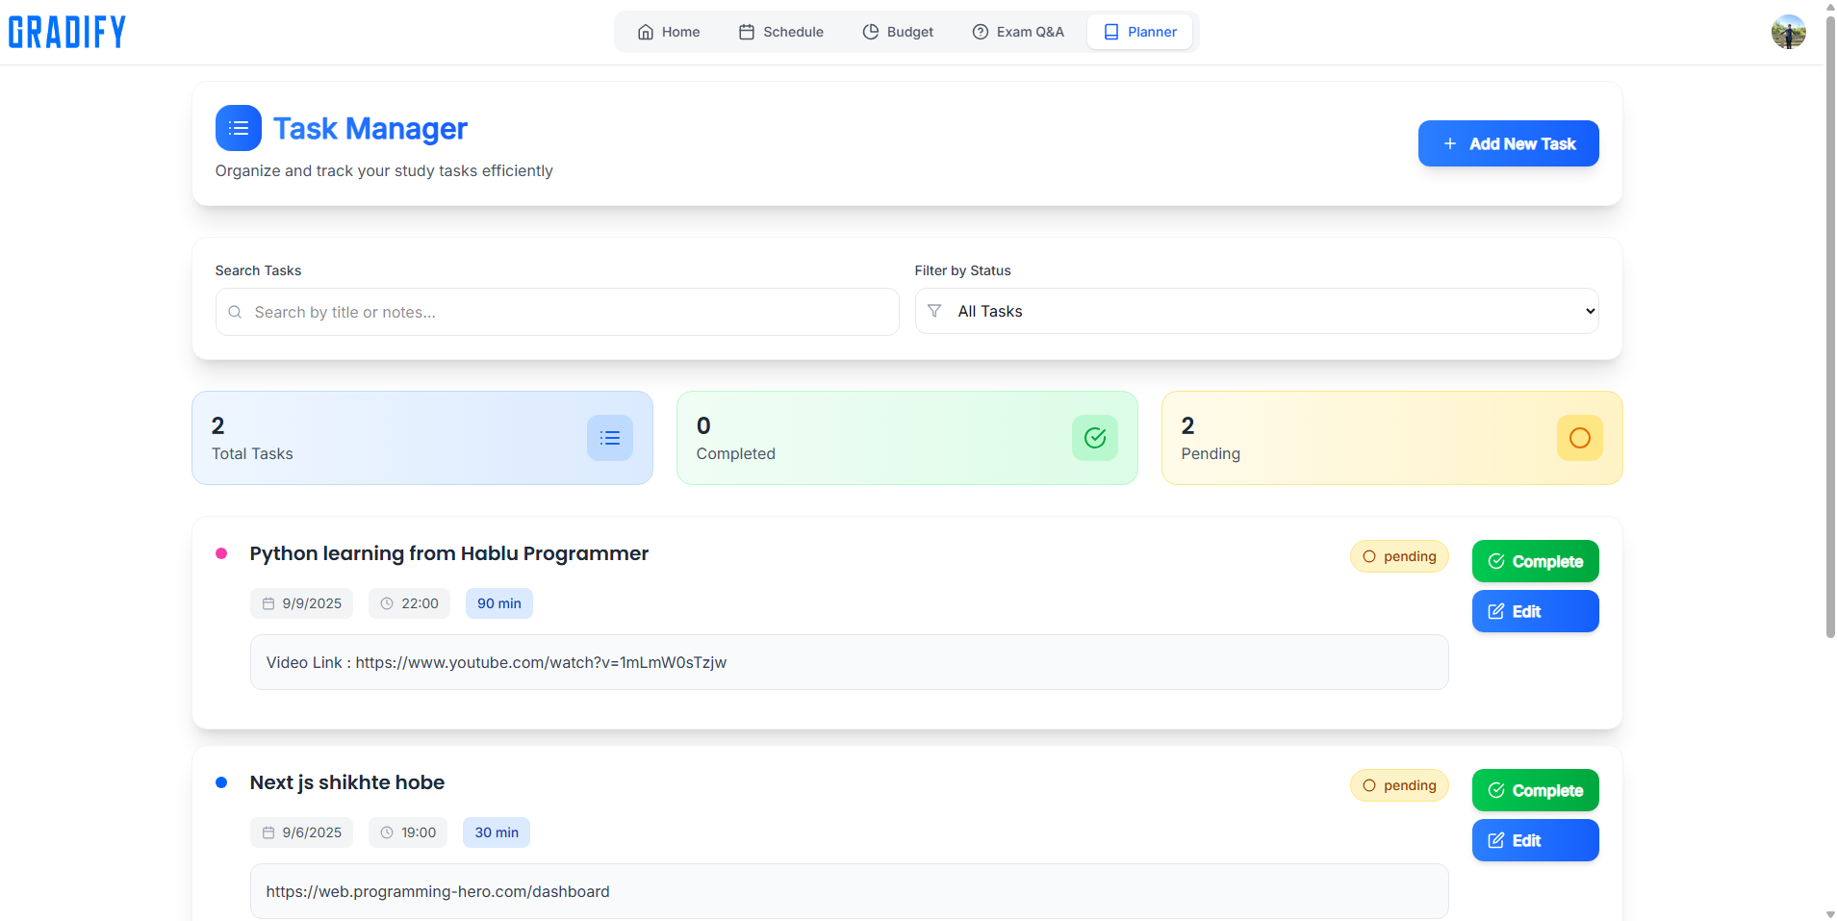Click the Total Tasks list icon
The width and height of the screenshot is (1837, 921).
[610, 438]
